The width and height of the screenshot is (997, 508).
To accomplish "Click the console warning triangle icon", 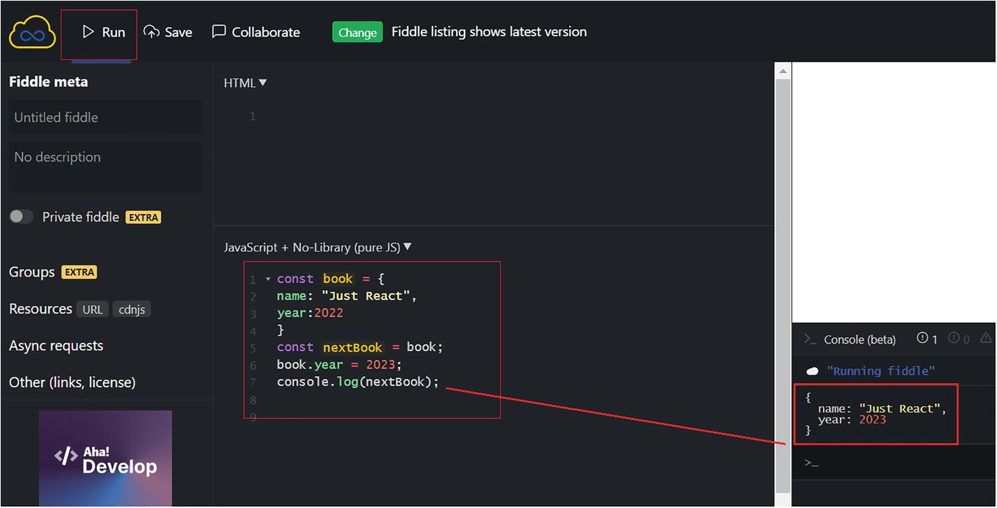I will tap(985, 338).
